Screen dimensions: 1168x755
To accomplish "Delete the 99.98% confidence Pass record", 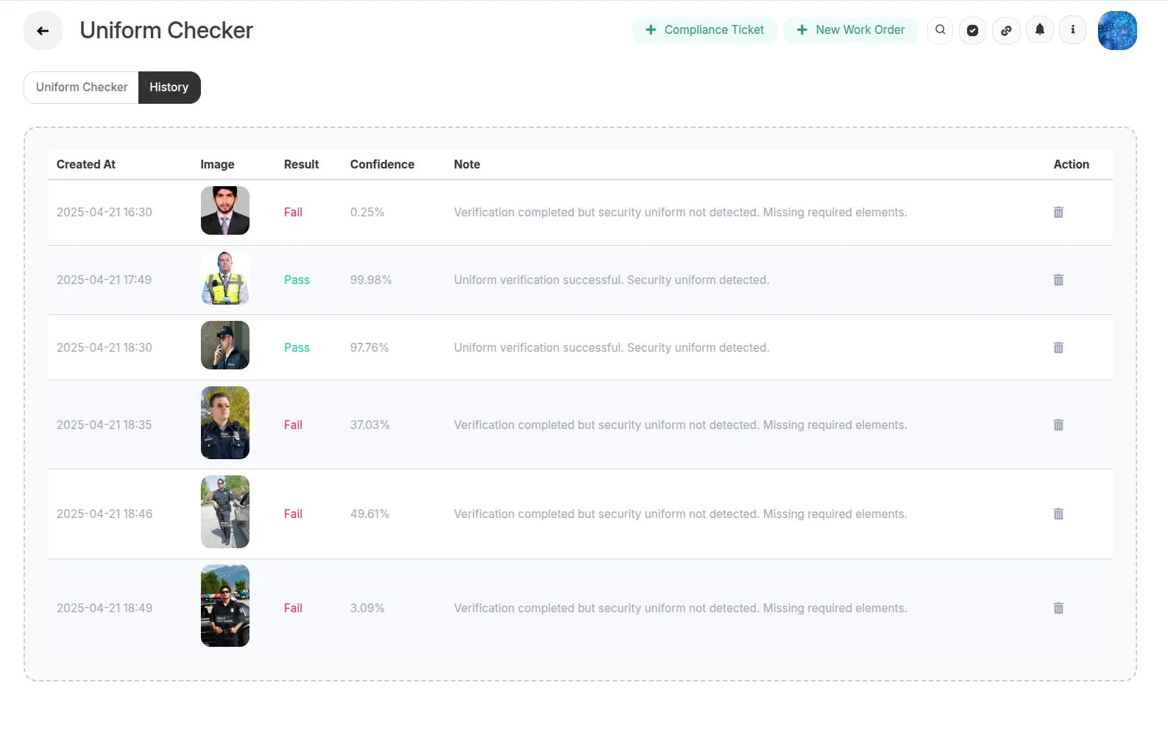I will click(1058, 280).
